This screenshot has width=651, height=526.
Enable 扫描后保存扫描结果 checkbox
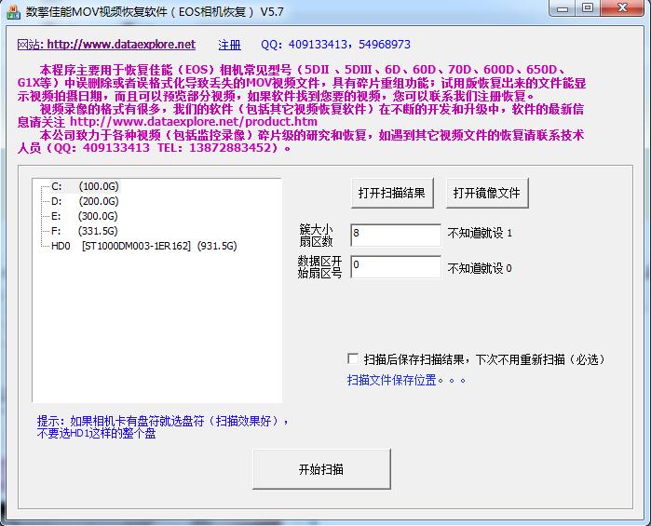pos(353,358)
